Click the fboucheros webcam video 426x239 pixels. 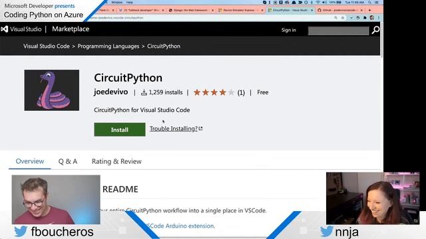pyautogui.click(x=56, y=200)
